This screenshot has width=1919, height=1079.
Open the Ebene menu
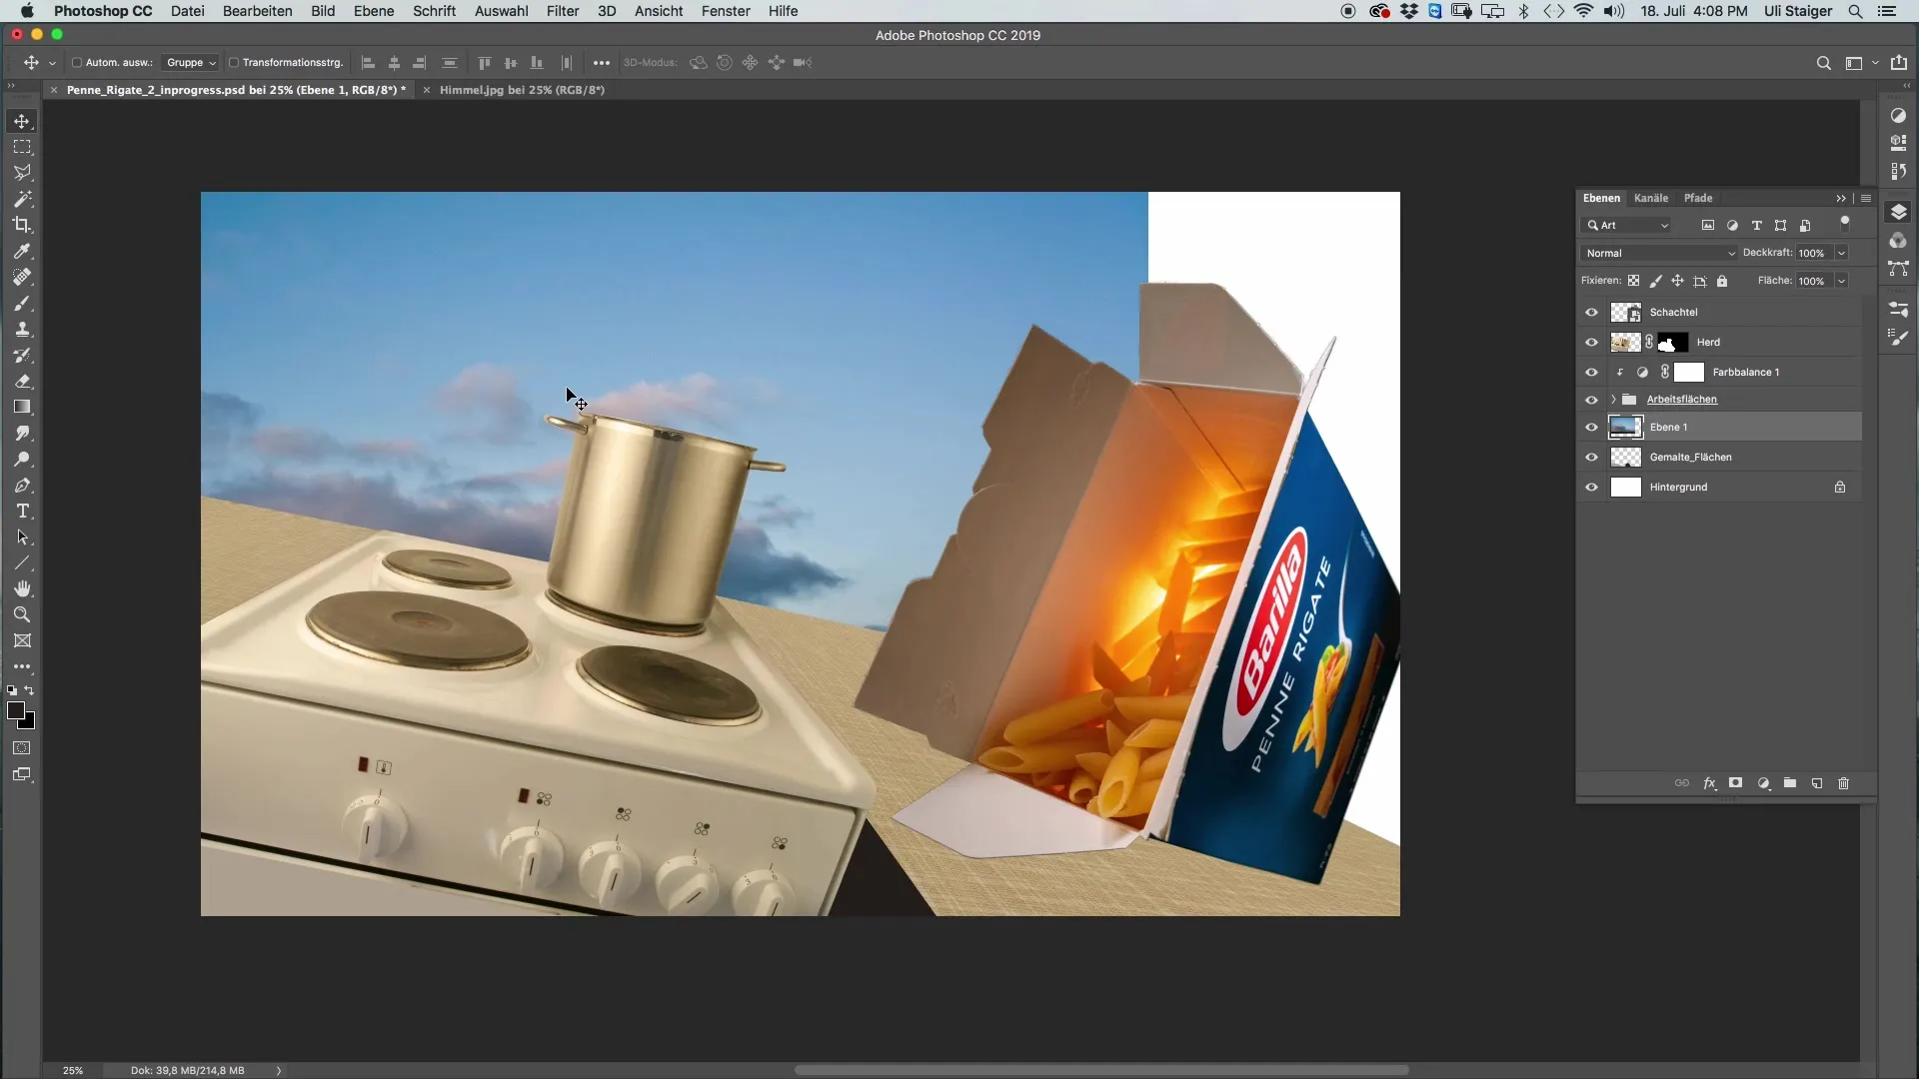tap(374, 11)
